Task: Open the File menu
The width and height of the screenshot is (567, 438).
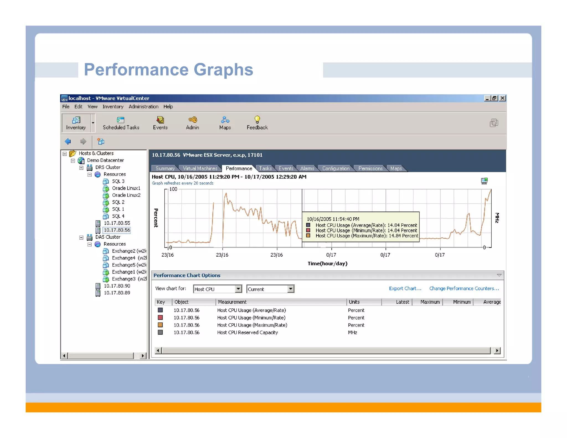Action: (x=66, y=107)
